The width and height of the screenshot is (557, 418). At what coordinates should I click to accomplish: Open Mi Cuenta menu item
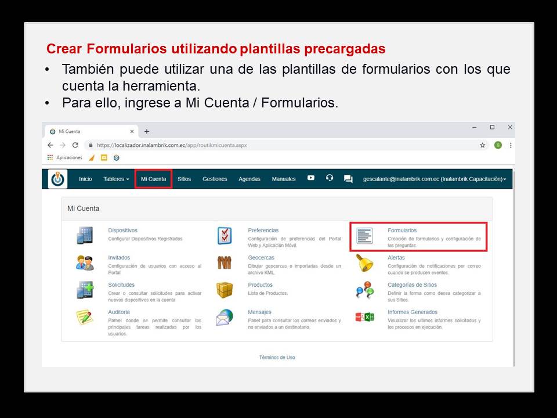[153, 179]
